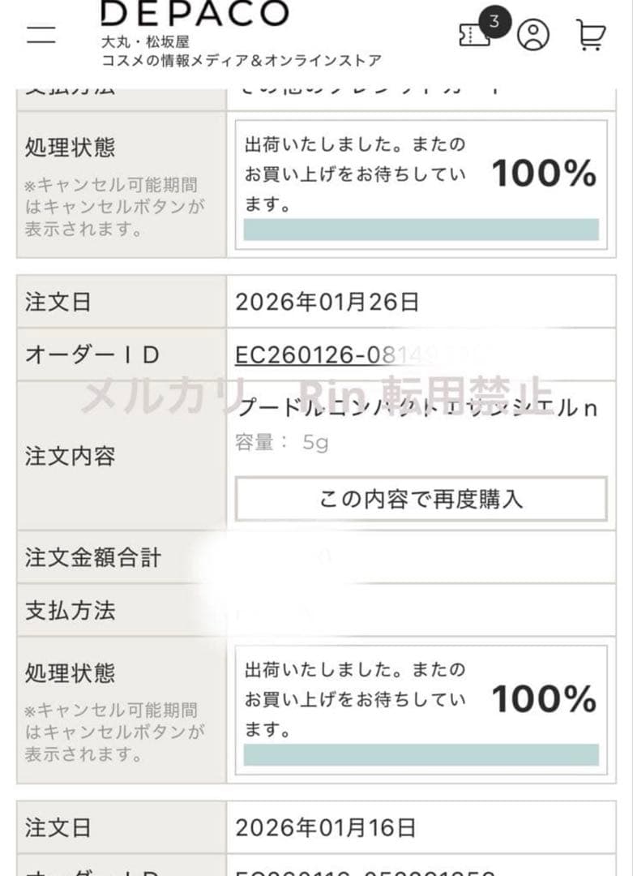The width and height of the screenshot is (633, 876).
Task: Click the 注文金額合計 order total label
Action: point(89,559)
